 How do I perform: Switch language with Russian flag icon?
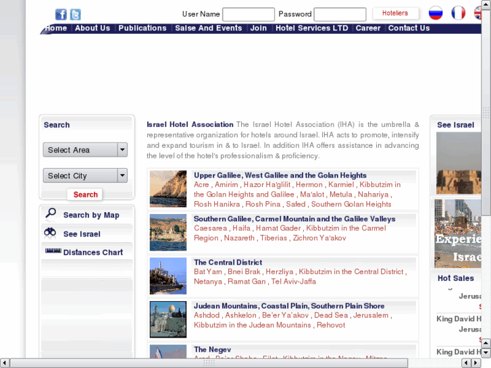tap(436, 13)
